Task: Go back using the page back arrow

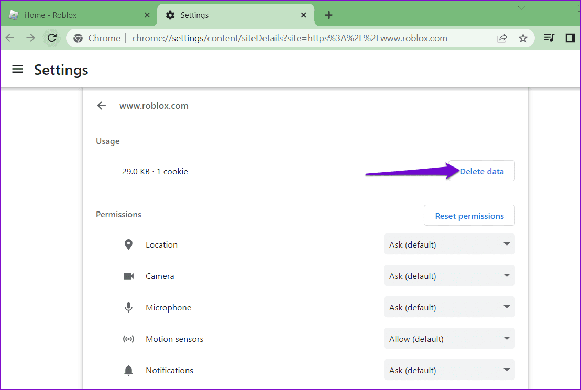Action: 101,105
